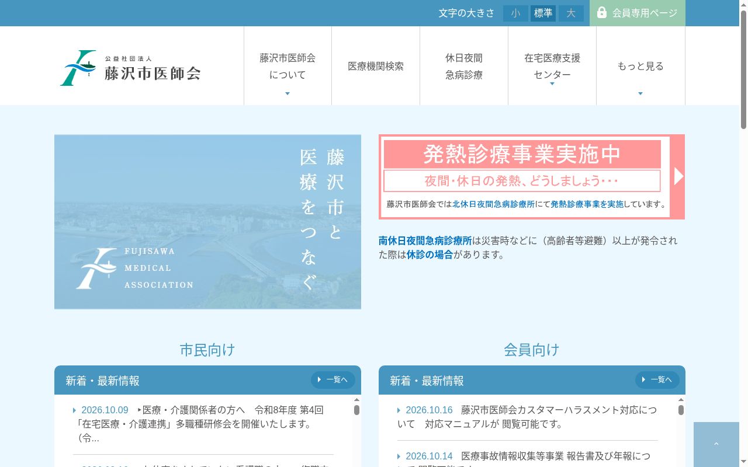Click the 発熱診療事業実施中 banner heading
The height and width of the screenshot is (467, 748).
(522, 154)
